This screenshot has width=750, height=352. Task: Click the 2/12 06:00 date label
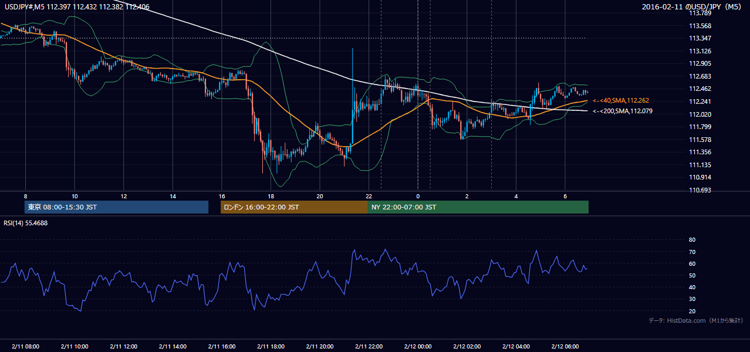[x=565, y=347]
